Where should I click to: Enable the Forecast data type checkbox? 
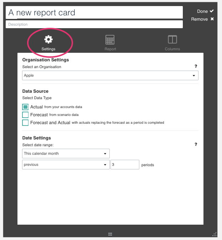(x=25, y=115)
